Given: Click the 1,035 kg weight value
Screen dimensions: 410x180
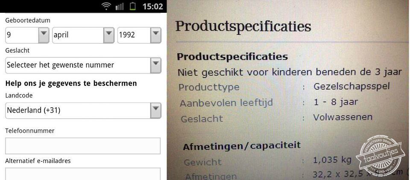Looking at the screenshot, I should coord(332,160).
